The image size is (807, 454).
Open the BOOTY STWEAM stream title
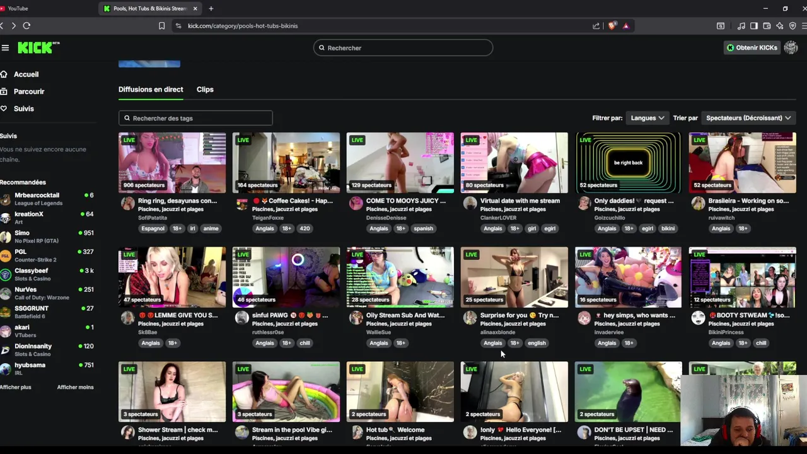(749, 315)
